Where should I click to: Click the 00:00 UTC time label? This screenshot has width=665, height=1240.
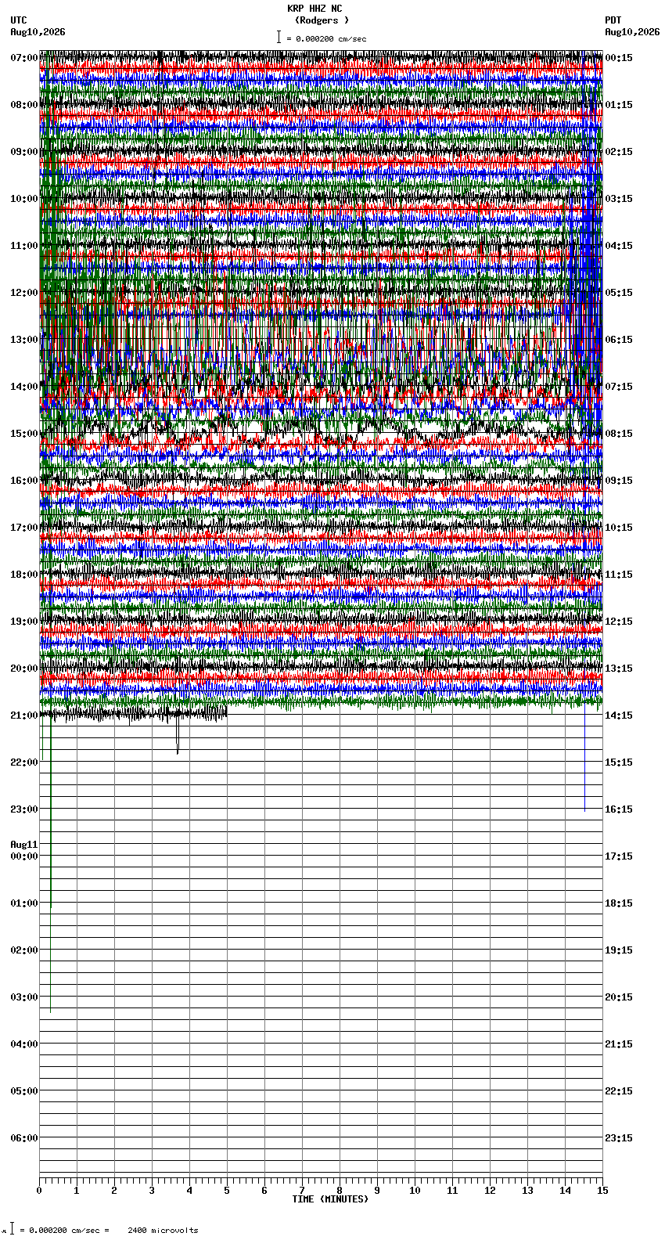[24, 856]
